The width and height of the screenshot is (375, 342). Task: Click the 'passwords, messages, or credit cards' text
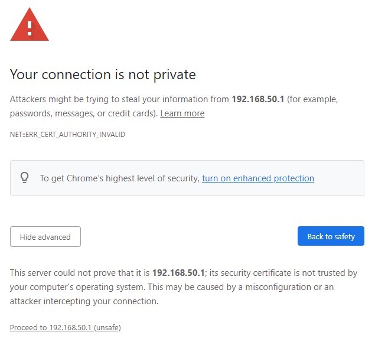pos(83,113)
